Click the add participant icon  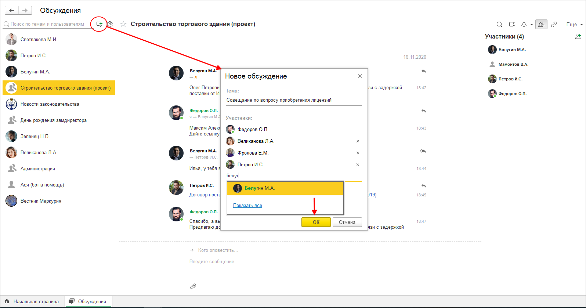tap(578, 36)
